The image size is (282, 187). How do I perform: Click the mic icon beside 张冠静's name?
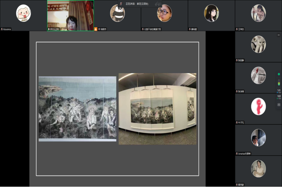[x=237, y=60]
